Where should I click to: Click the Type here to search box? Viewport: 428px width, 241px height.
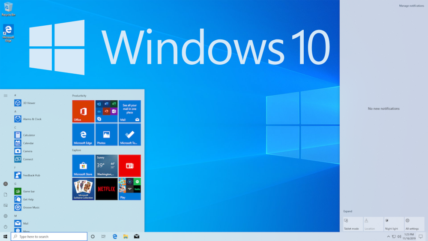tap(49, 237)
